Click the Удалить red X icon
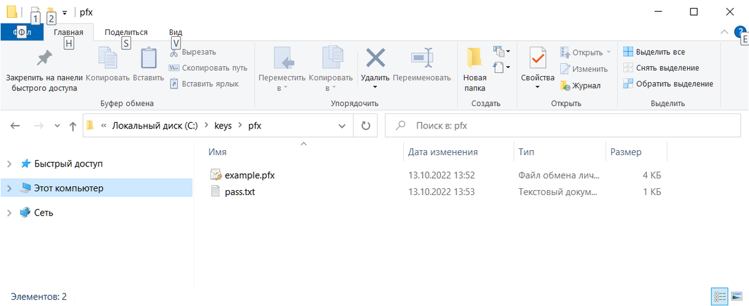 [375, 58]
